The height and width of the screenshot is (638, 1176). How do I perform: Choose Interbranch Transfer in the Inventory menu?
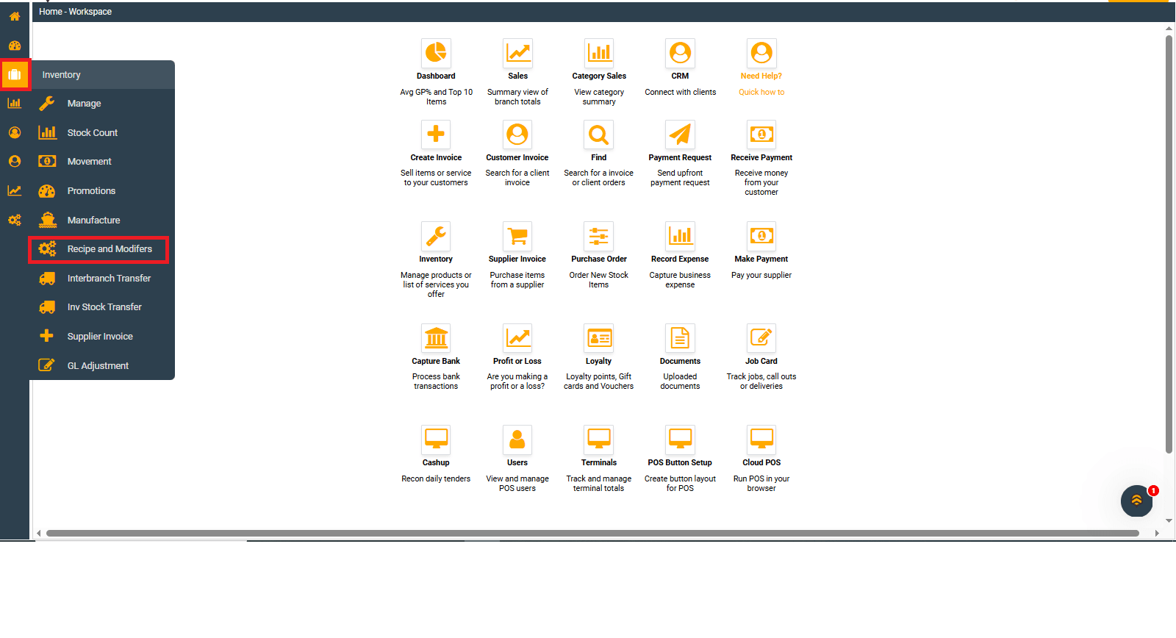[109, 279]
